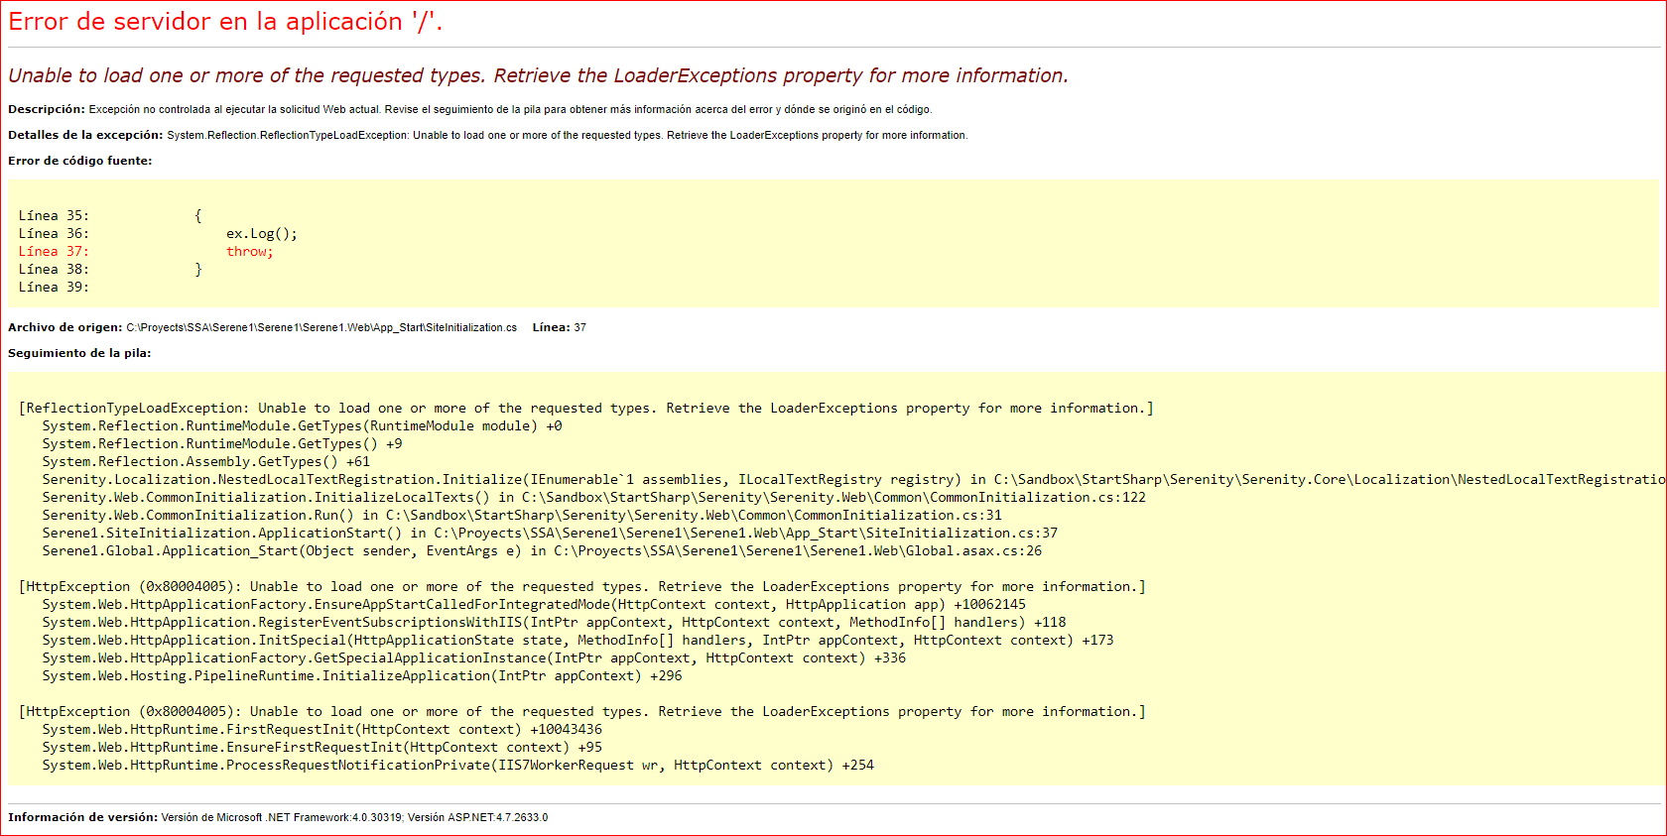1667x836 pixels.
Task: Click the "RuntimeModule.GetTypes(RuntimeModule module) +0" line
Action: [x=302, y=425]
